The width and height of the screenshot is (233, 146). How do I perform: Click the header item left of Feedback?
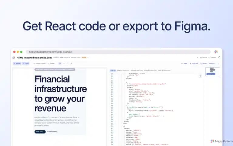(x=204, y=57)
